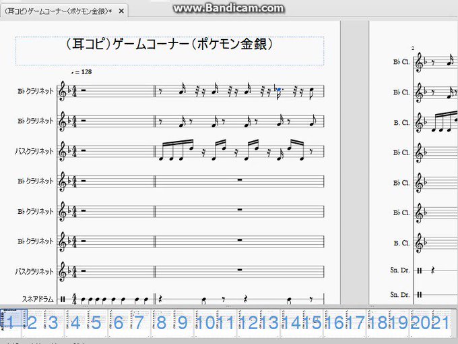458x344 pixels.
Task: Close the ゲームコーナー score tab
Action: 121,11
